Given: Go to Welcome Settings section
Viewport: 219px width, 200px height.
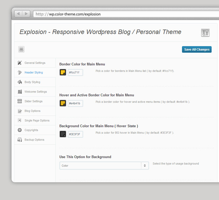Looking at the screenshot, I should click(35, 92).
